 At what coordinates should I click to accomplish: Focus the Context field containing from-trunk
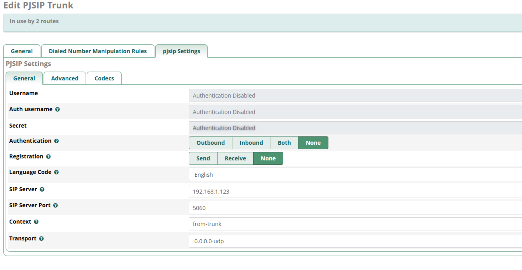tap(355, 224)
